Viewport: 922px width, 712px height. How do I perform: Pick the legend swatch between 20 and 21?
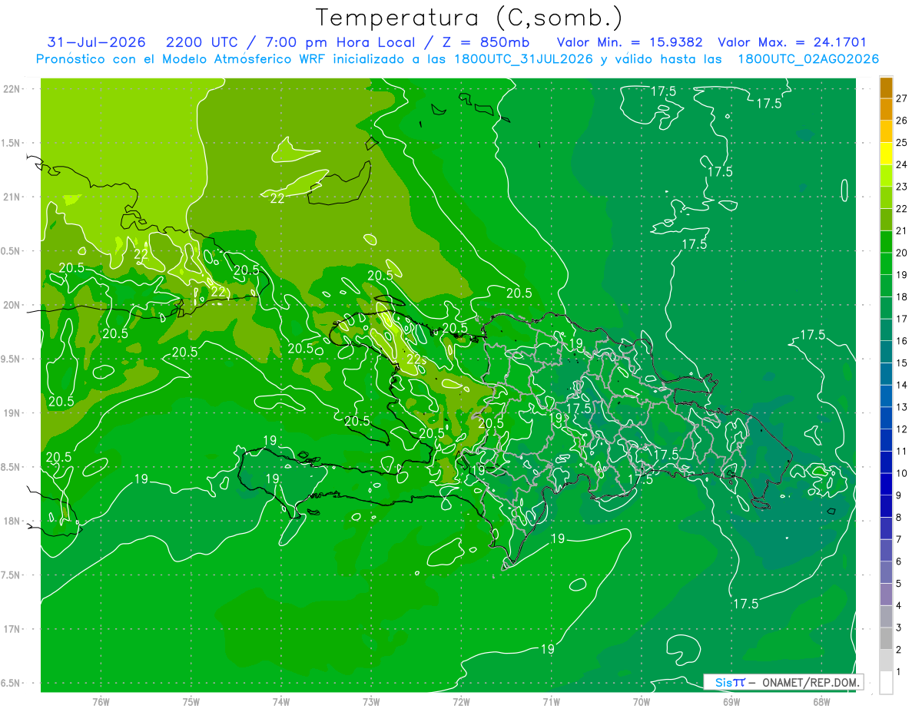pyautogui.click(x=886, y=242)
